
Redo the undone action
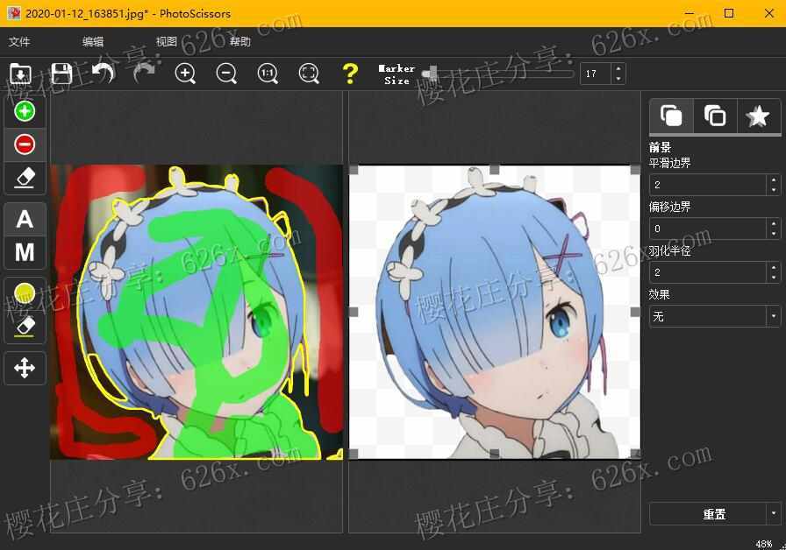(145, 74)
